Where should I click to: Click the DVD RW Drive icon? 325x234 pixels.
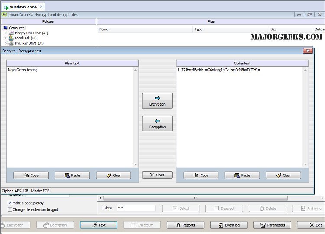point(11,43)
